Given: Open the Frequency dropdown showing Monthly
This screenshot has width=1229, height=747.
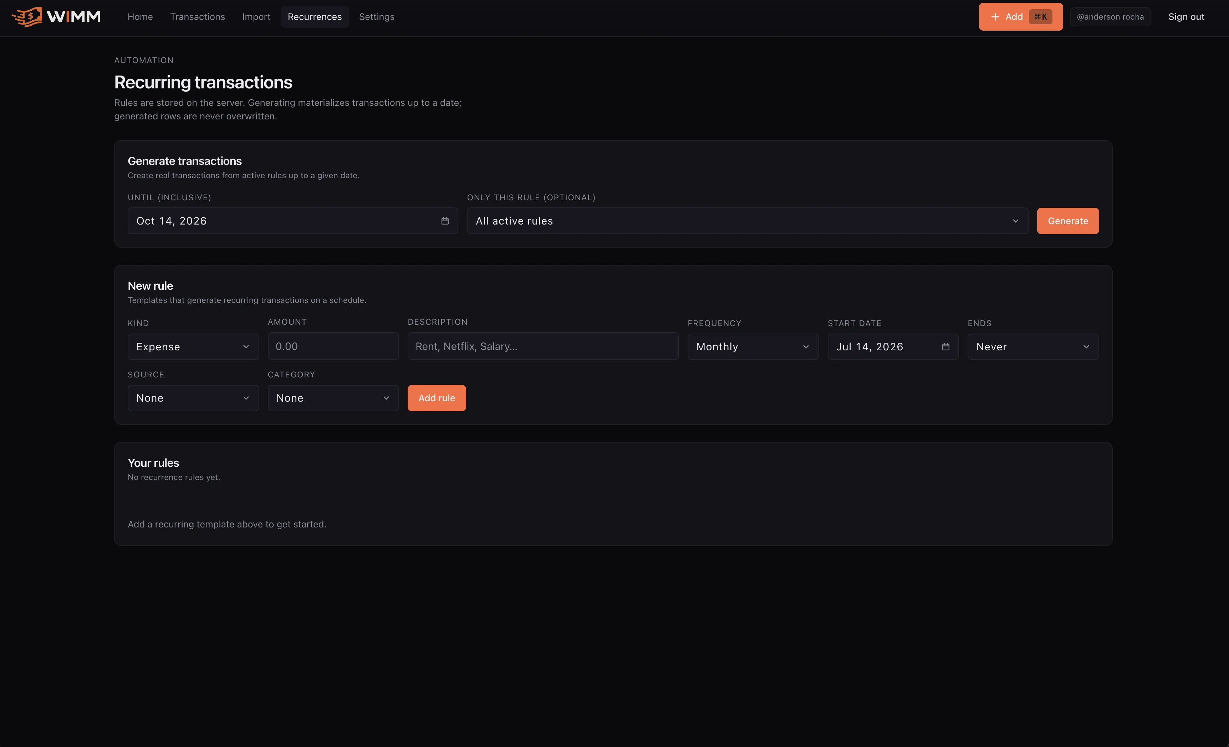Looking at the screenshot, I should click(x=753, y=346).
